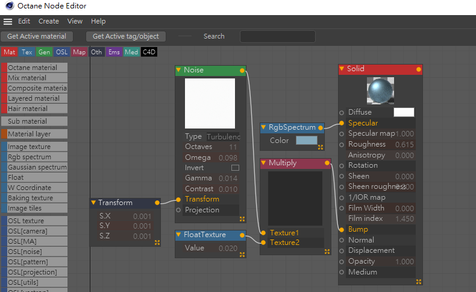The width and height of the screenshot is (476, 292).
Task: Click the RgbSpectrum node output port
Action: (x=321, y=128)
